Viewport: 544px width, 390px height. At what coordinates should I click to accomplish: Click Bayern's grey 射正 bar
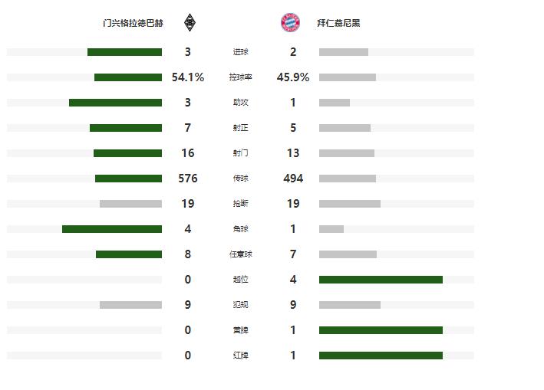[345, 128]
